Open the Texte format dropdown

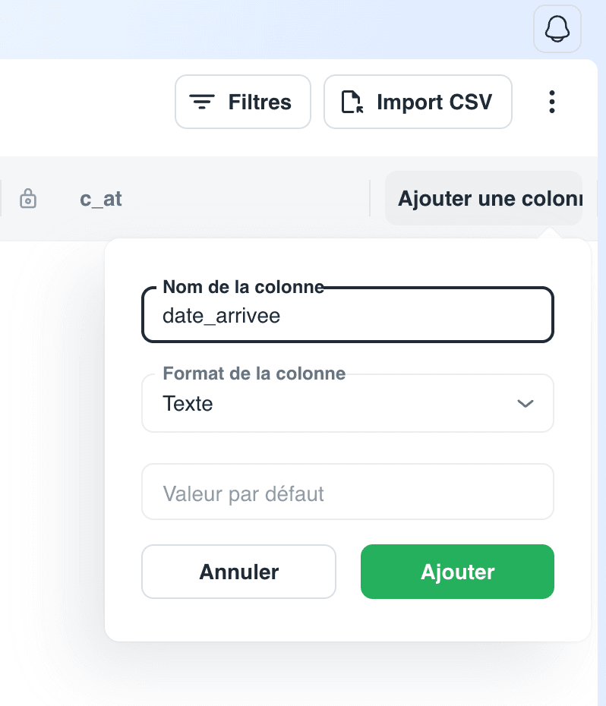tap(347, 403)
